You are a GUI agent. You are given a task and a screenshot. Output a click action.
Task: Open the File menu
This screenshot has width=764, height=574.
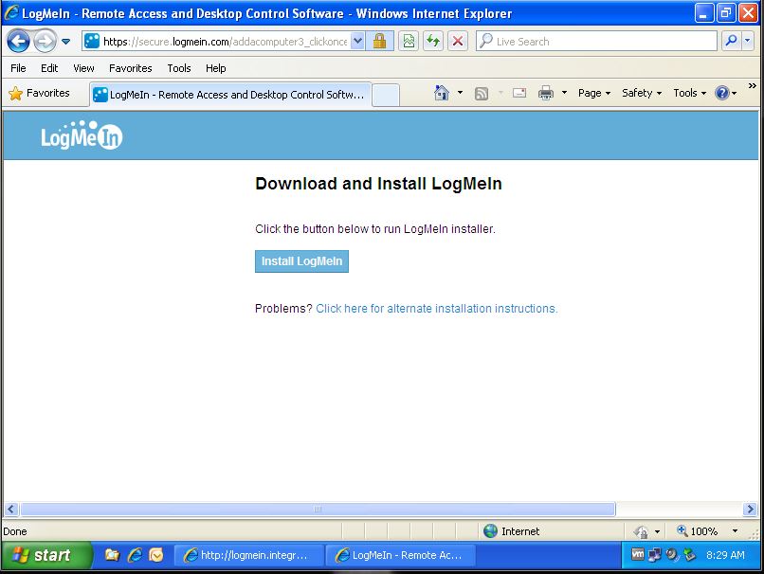click(18, 68)
